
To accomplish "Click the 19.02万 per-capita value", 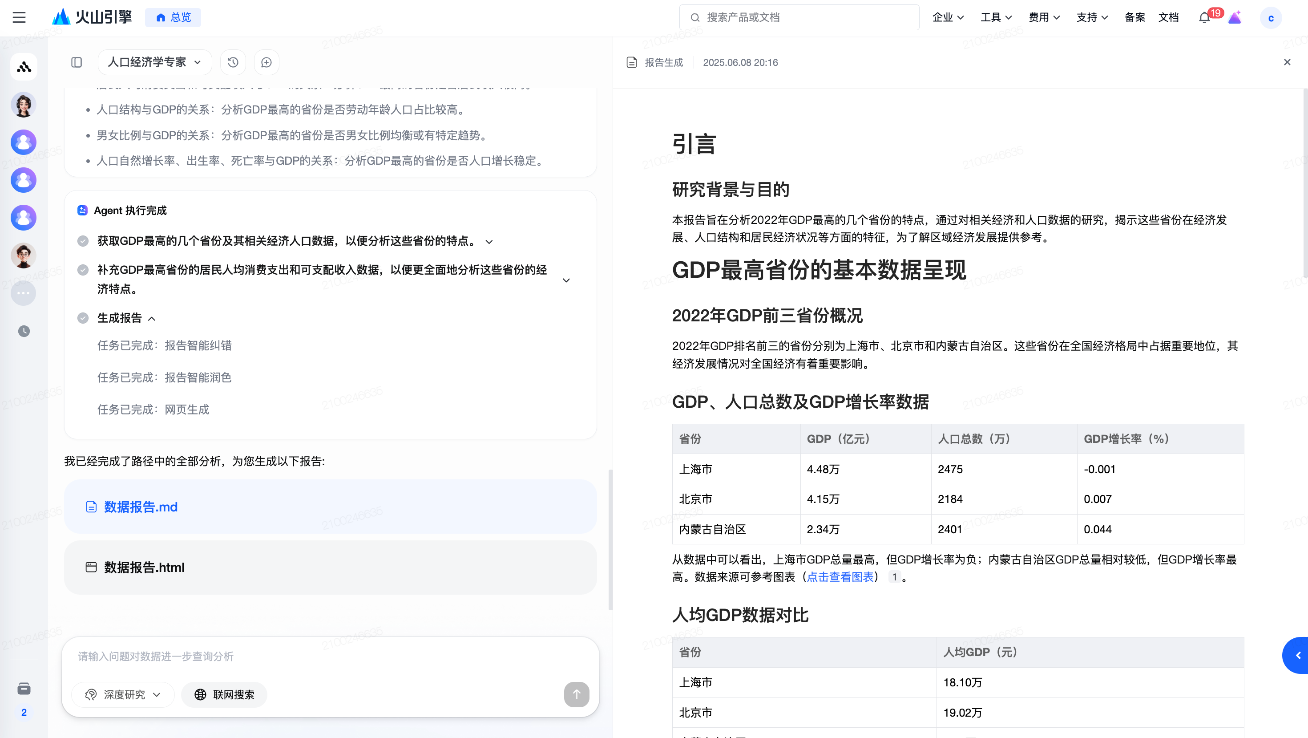I will [x=963, y=713].
